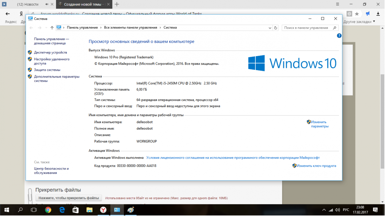Open 'Настройка удаленного доступа'
This screenshot has height=216, width=386.
(51, 61)
